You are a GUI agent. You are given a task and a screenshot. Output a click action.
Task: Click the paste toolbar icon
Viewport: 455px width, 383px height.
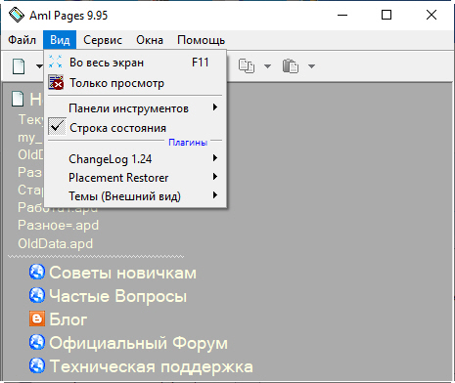pos(291,66)
